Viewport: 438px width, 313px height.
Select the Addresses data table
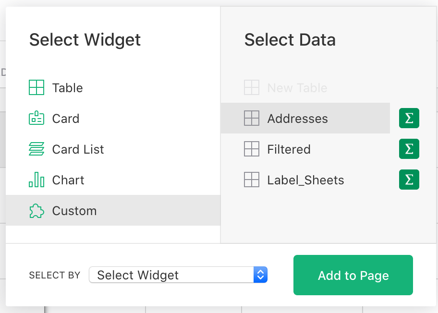point(297,119)
